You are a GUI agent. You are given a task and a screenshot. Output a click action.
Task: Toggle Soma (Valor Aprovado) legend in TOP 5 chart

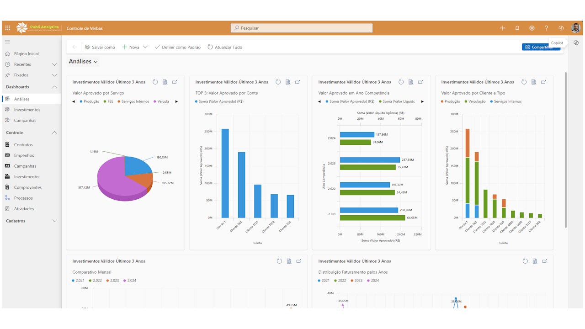click(219, 101)
